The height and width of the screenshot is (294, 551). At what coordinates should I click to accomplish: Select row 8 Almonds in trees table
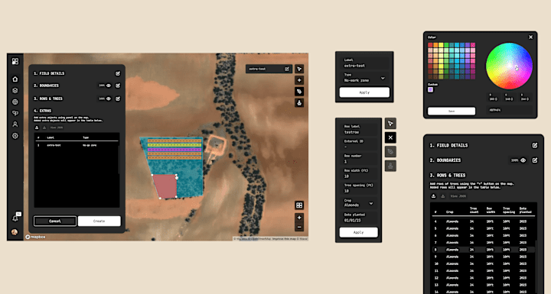point(484,250)
